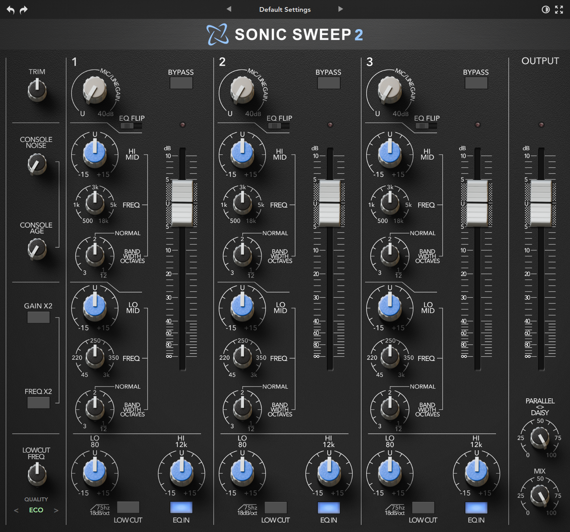Flip the EQ FLIP switch on channel 1

(x=130, y=125)
